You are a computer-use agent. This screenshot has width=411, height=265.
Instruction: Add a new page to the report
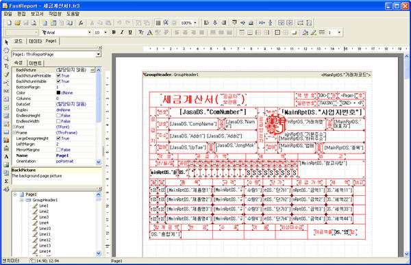(x=45, y=23)
